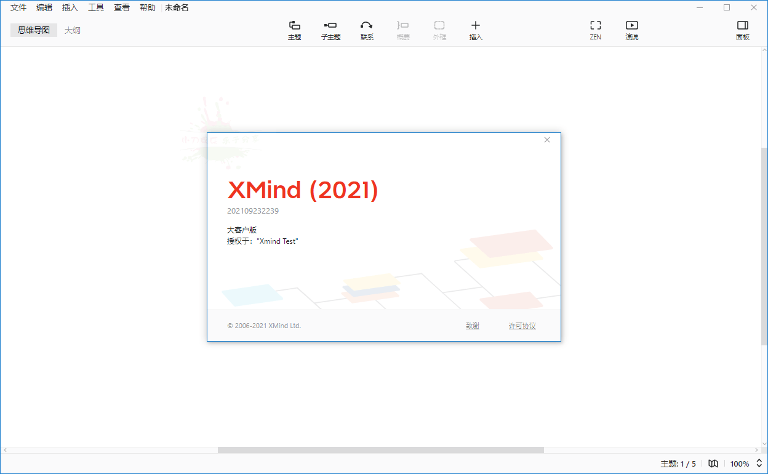Open the 文件 menu

tap(18, 7)
